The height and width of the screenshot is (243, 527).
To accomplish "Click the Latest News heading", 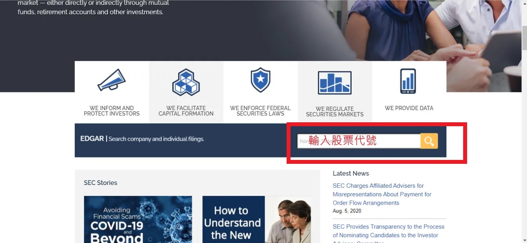I will (x=351, y=173).
